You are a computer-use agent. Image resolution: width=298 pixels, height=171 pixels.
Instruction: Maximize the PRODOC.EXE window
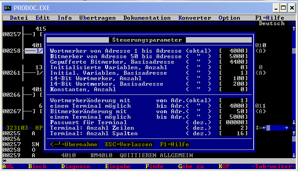point(283,8)
